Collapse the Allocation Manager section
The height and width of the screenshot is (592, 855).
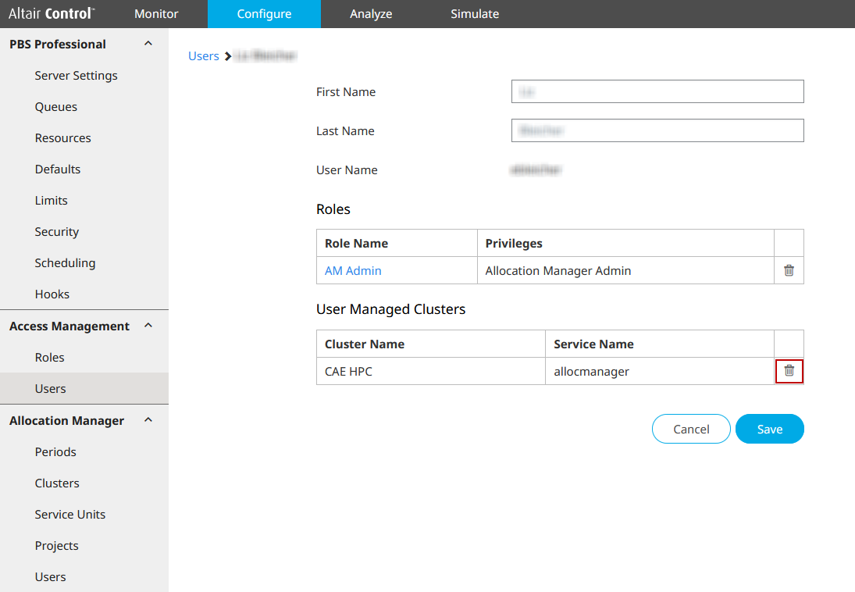point(148,420)
